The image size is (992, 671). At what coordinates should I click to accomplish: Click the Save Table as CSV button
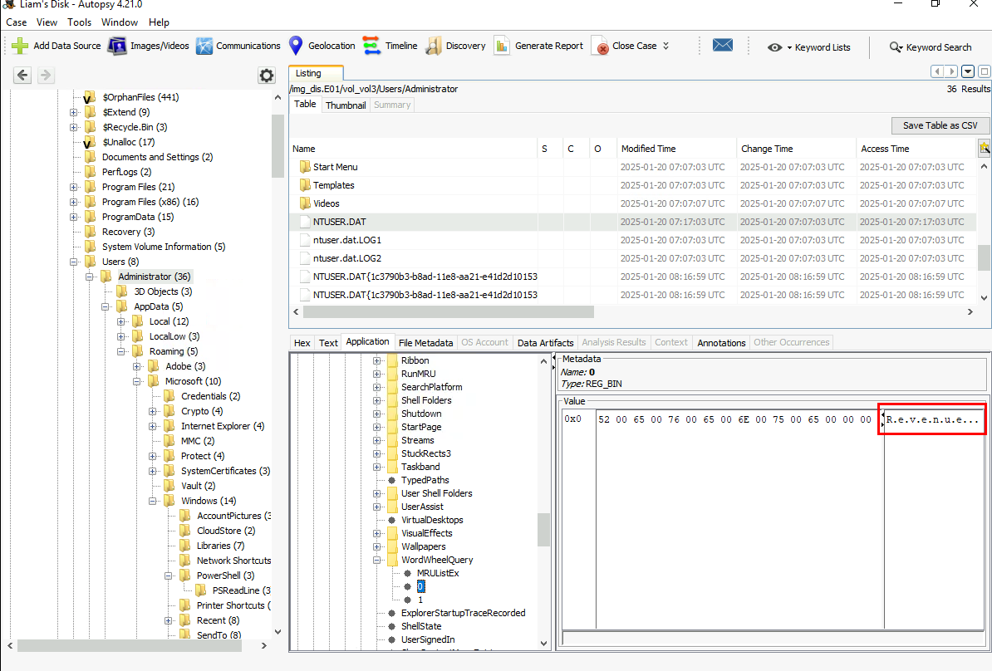(940, 125)
